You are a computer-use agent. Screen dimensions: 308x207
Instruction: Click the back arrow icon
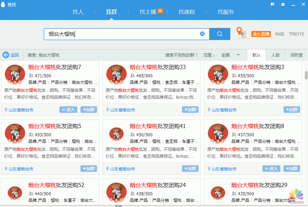6,55
